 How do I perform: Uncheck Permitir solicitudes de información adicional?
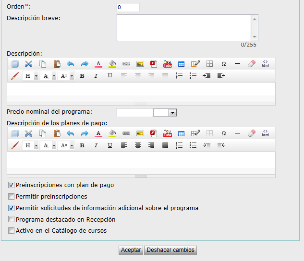(11, 208)
